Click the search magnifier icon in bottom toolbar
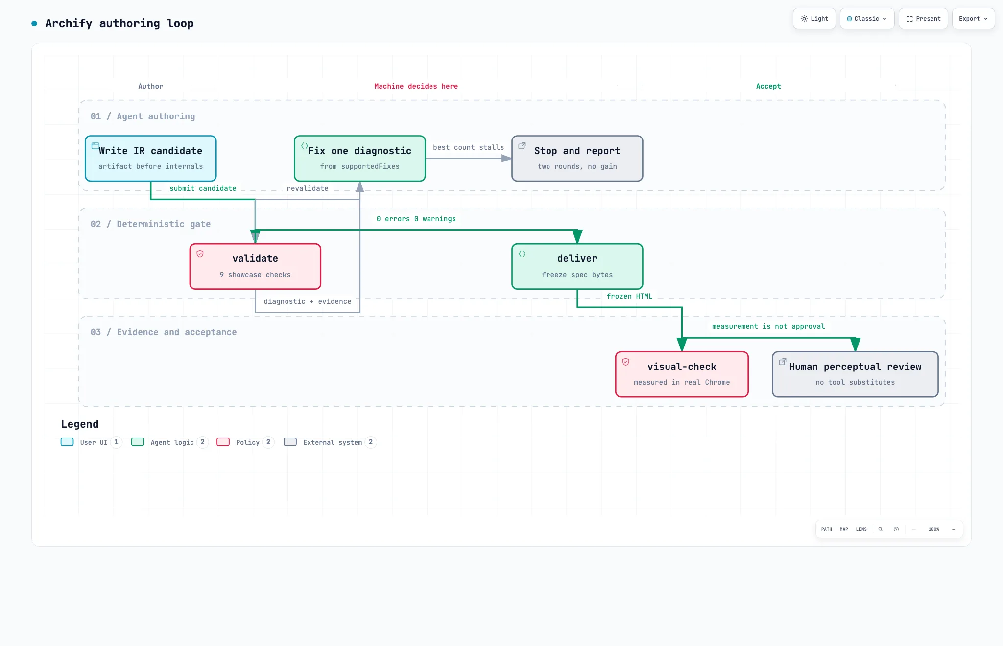 [x=881, y=529]
